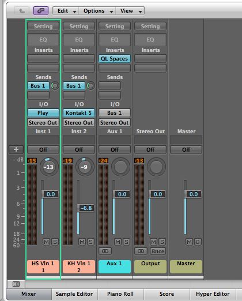
Task: Click the Master fader at 0.0
Action: click(x=193, y=194)
